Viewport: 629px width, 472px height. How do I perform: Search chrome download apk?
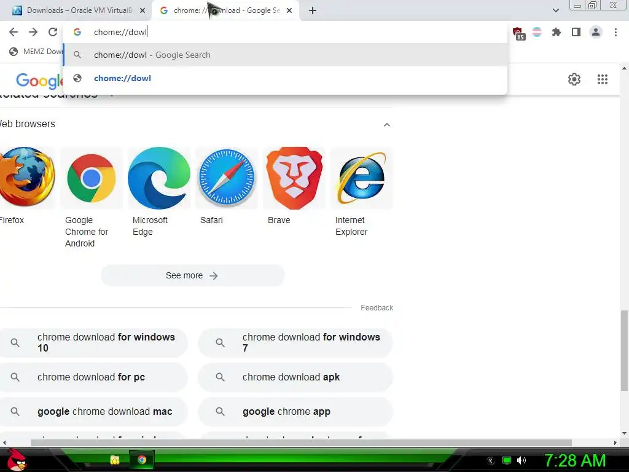pyautogui.click(x=295, y=377)
